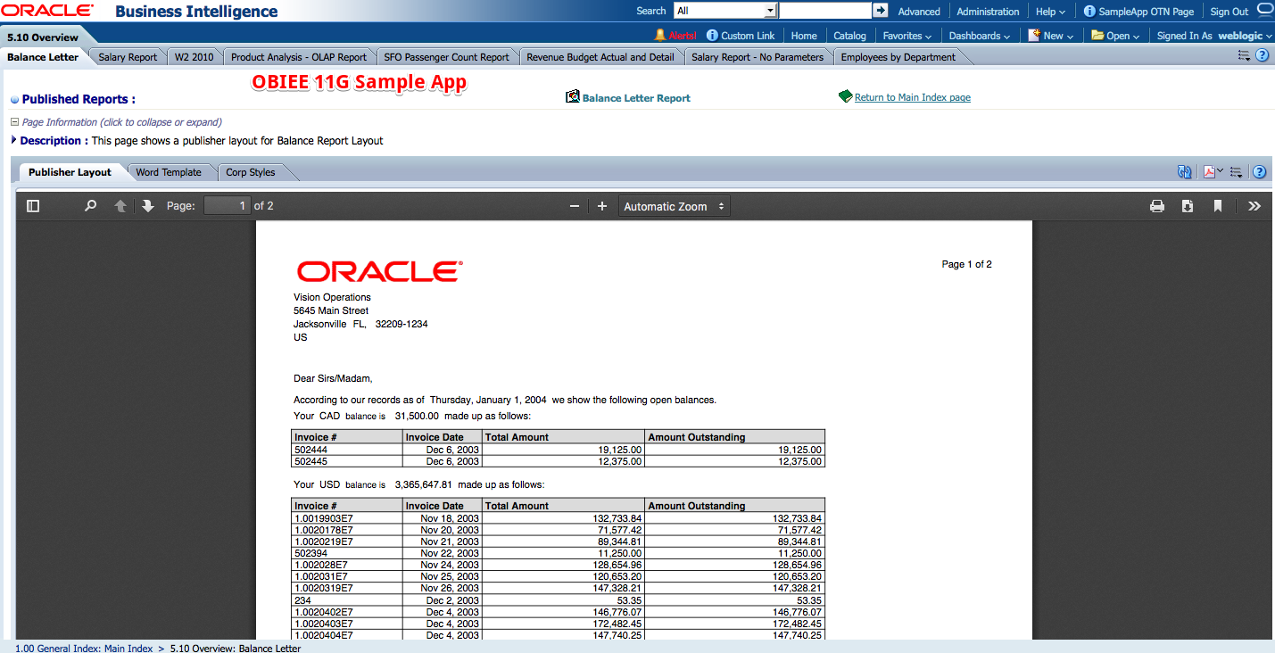Open the Salary Report dashboard page
The image size is (1275, 653).
coord(128,55)
